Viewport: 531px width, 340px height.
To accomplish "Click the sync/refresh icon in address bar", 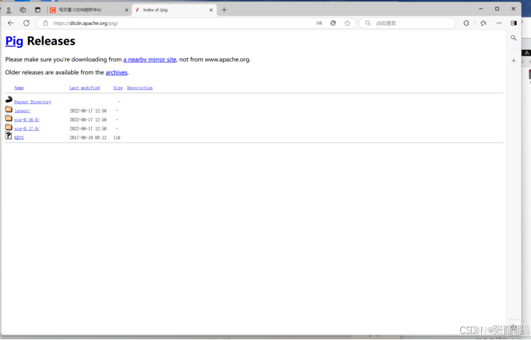I will point(333,23).
